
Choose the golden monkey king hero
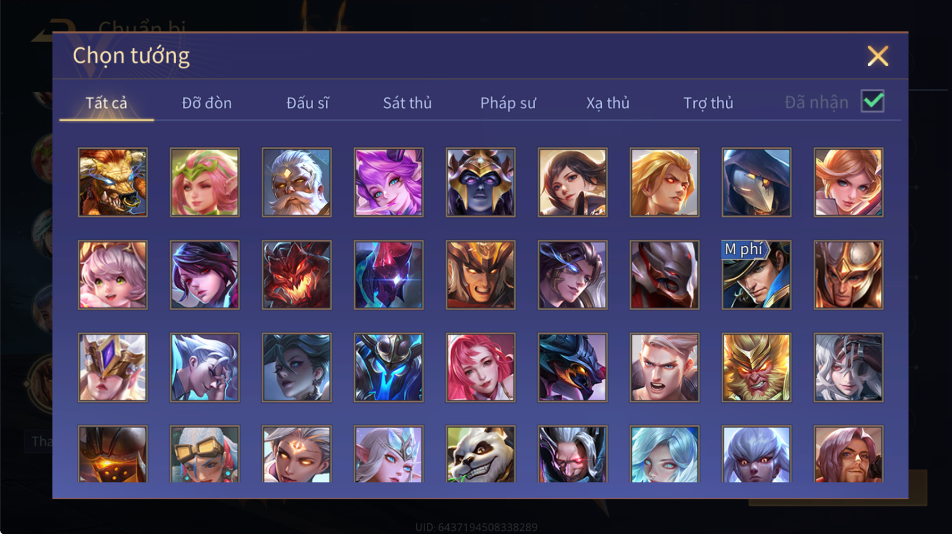pyautogui.click(x=757, y=368)
